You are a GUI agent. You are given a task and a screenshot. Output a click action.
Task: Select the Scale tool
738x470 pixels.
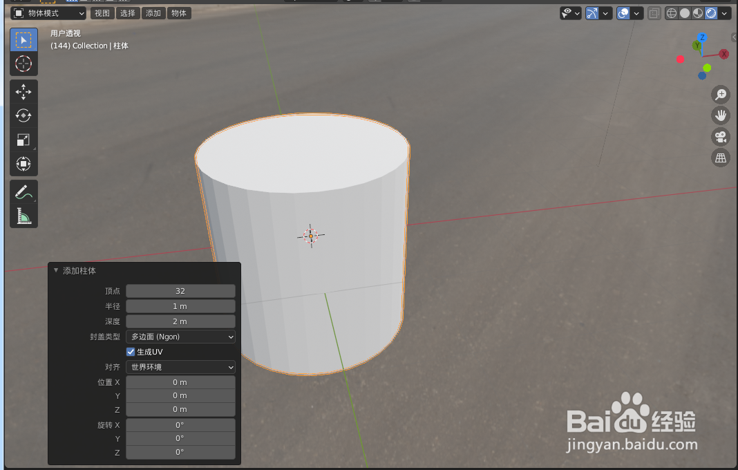pos(23,140)
